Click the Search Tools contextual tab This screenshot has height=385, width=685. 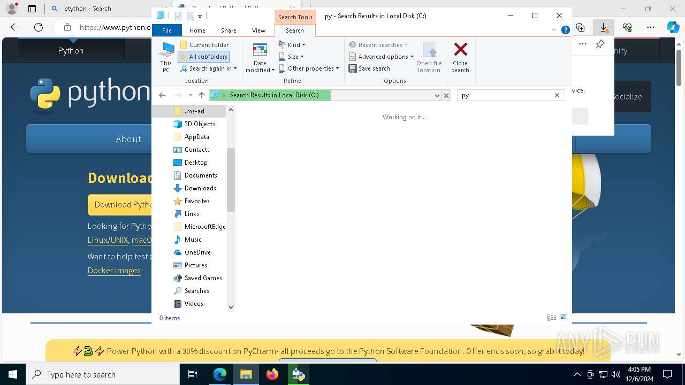pos(295,17)
